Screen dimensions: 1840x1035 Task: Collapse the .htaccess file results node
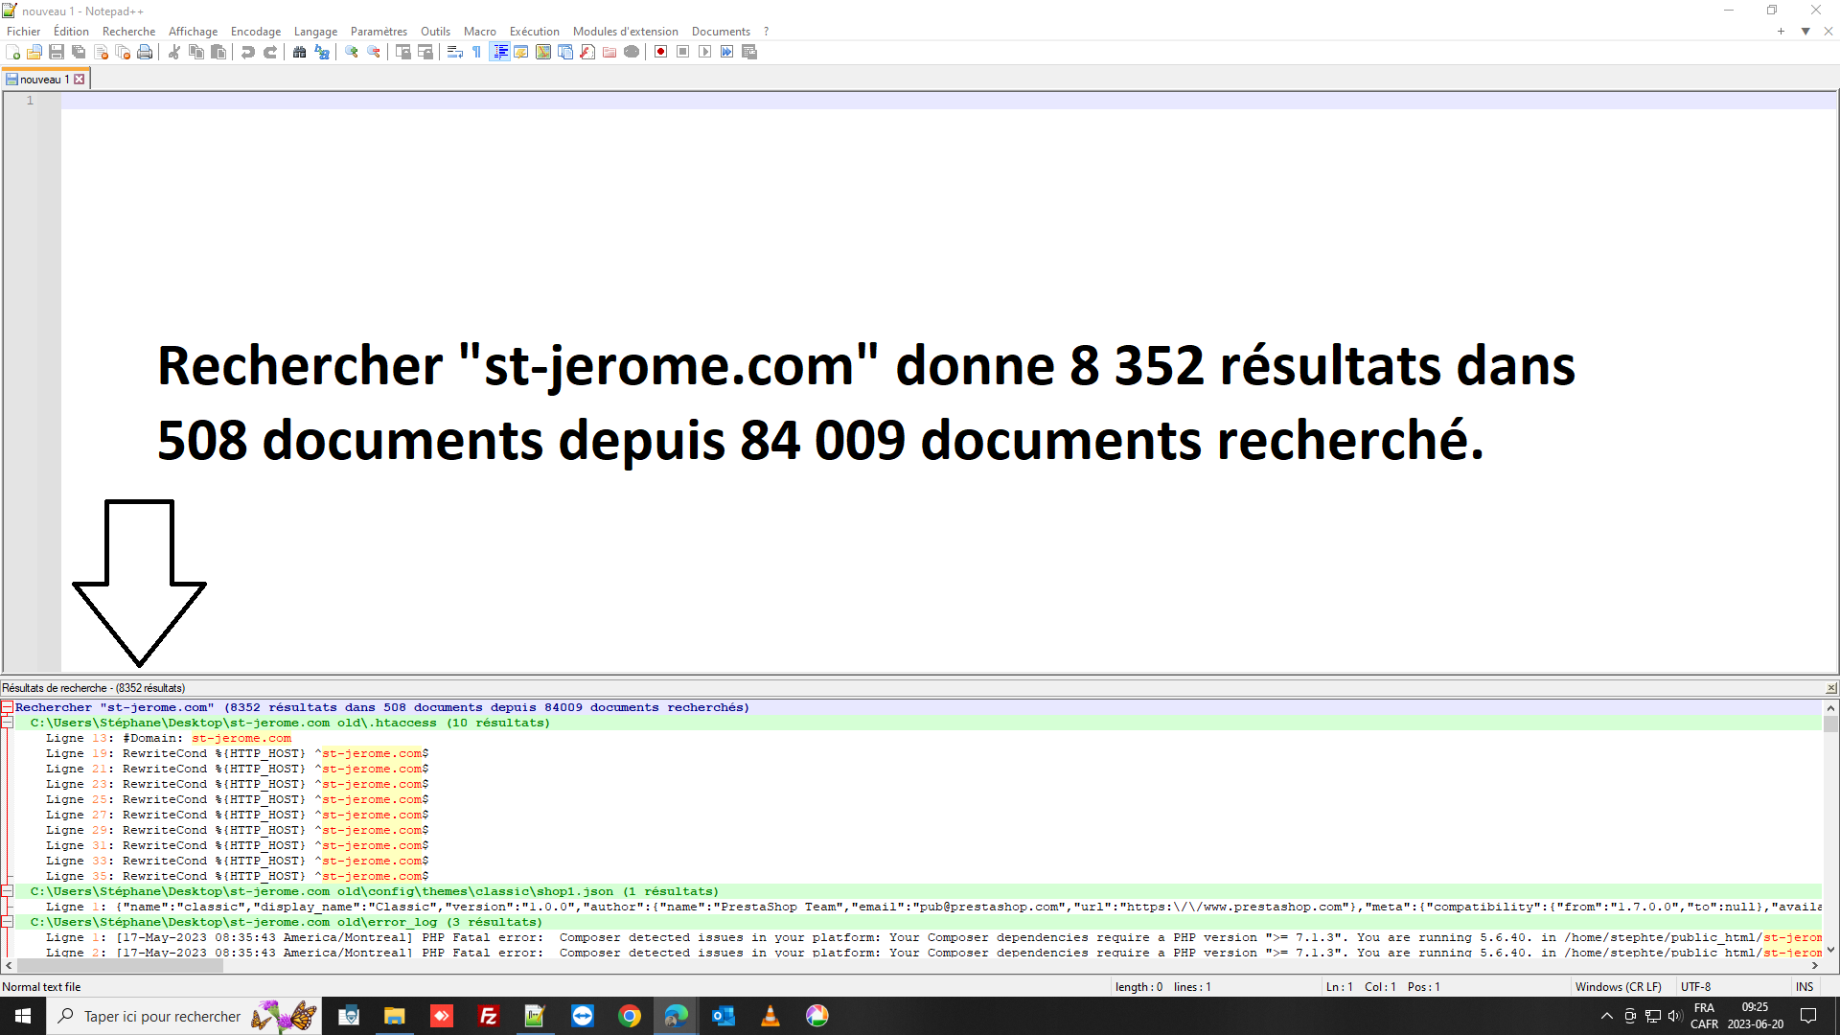7,723
